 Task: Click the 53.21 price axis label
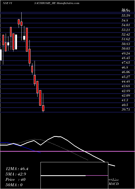(126, 30)
